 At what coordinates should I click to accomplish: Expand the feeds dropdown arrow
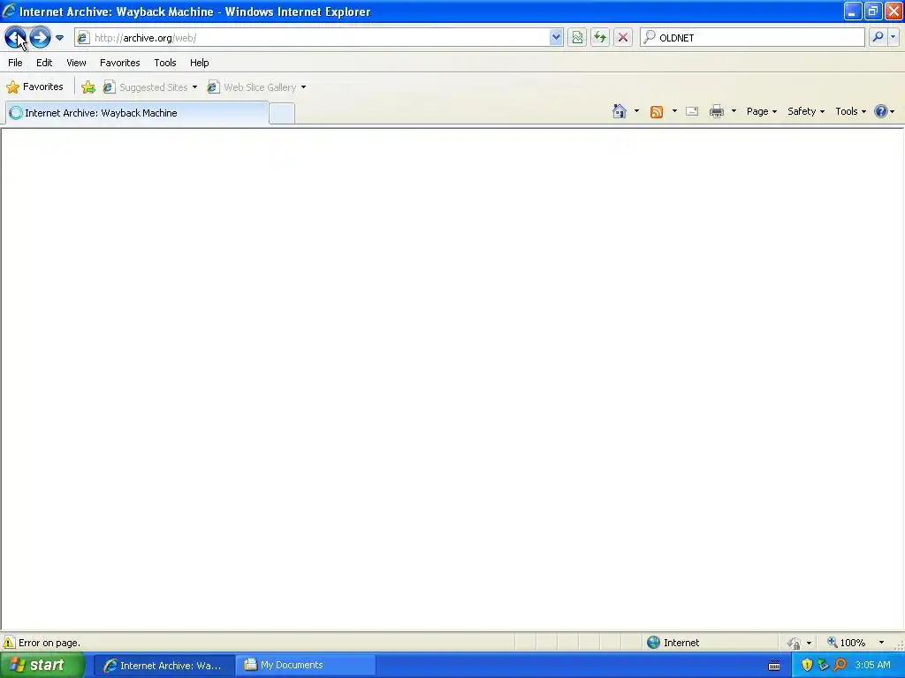[x=674, y=111]
